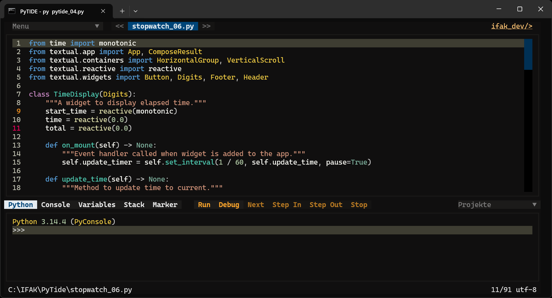Go to previous file with << button
Viewport: 552px width, 298px height.
tap(119, 26)
